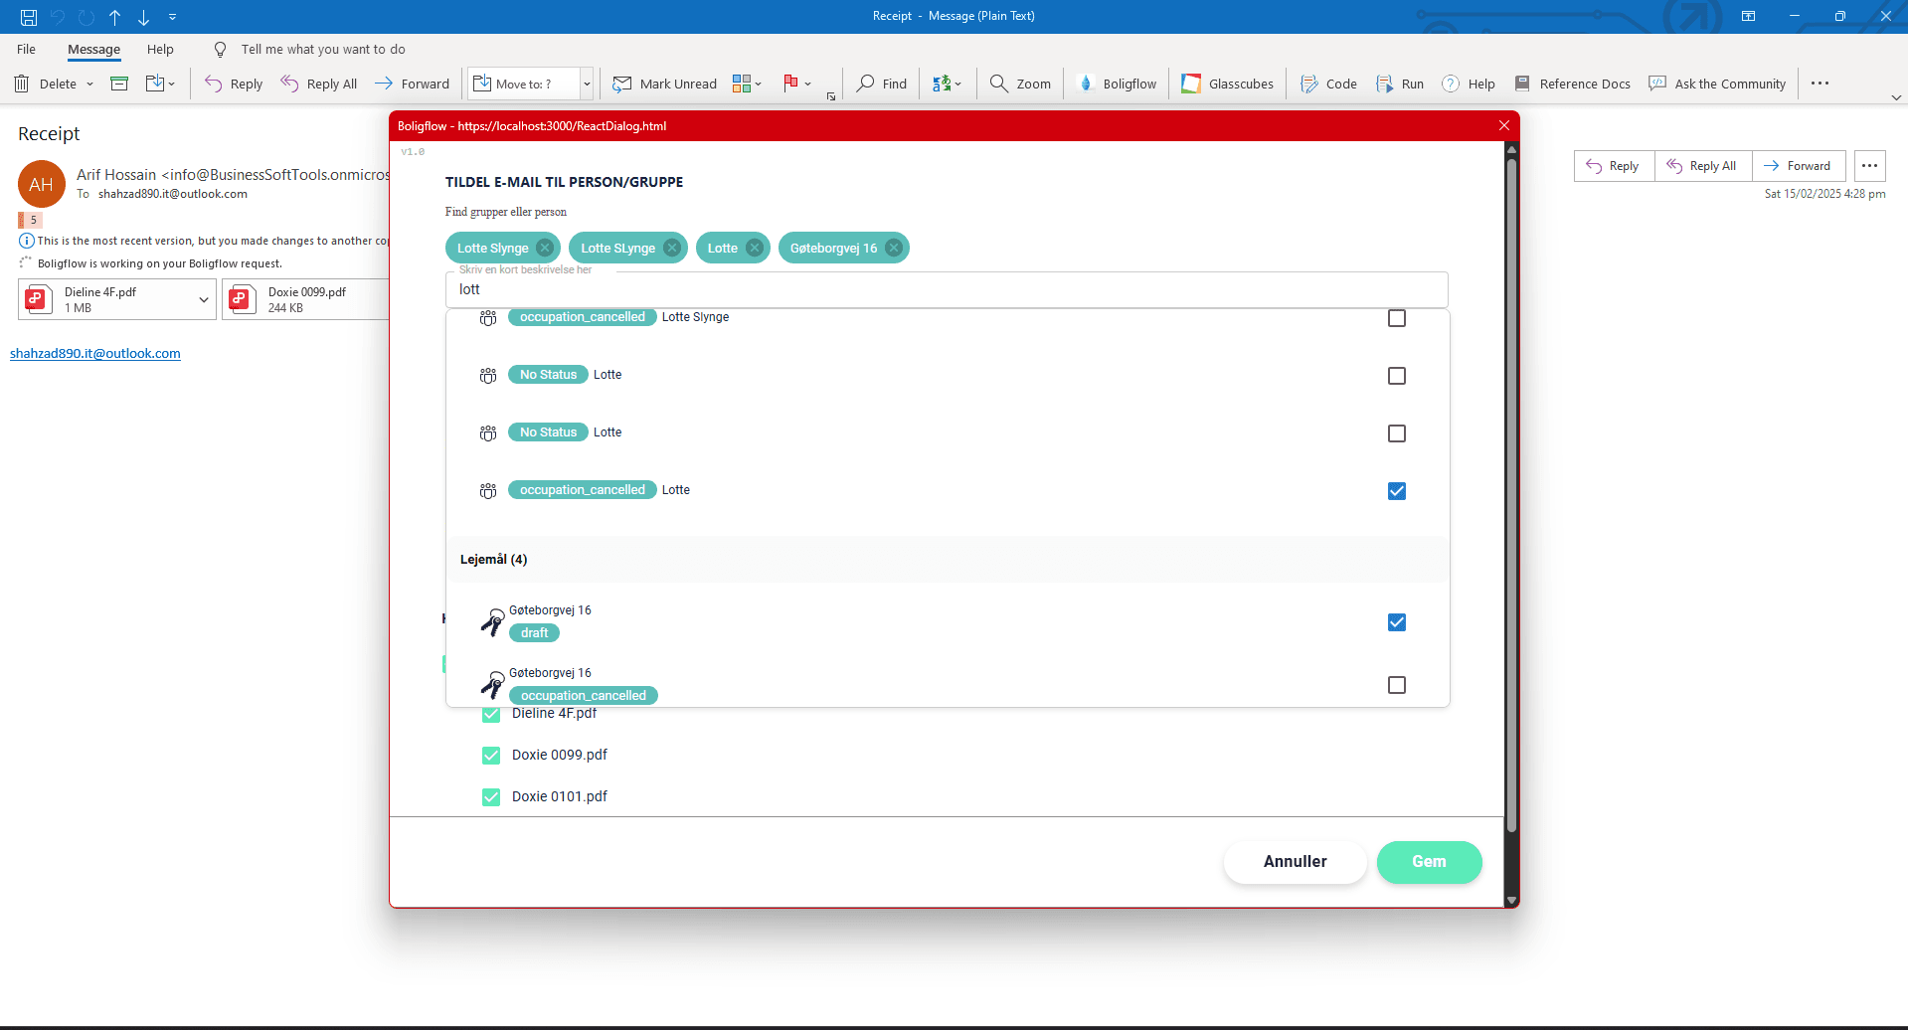The height and width of the screenshot is (1030, 1908).
Task: Check Gøteborgvej 16 occupation_cancelled checkbox
Action: pyautogui.click(x=1397, y=685)
